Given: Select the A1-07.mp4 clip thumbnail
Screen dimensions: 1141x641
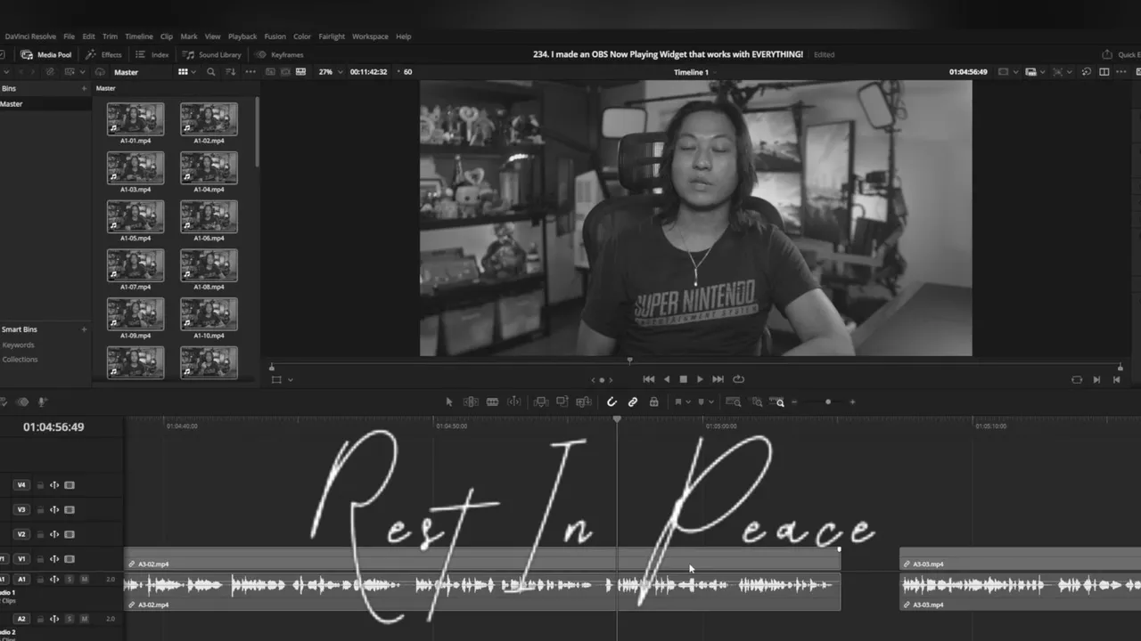Looking at the screenshot, I should (135, 265).
